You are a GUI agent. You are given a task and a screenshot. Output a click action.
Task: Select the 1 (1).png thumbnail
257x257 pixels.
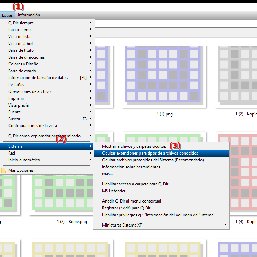[164, 77]
